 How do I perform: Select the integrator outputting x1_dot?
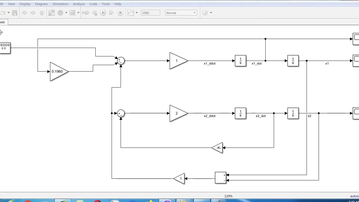tap(240, 61)
